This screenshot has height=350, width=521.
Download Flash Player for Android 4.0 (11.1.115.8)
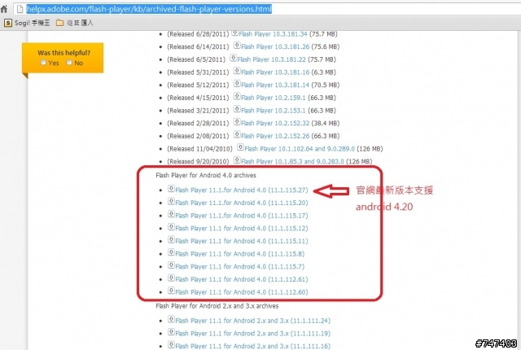coord(239,254)
